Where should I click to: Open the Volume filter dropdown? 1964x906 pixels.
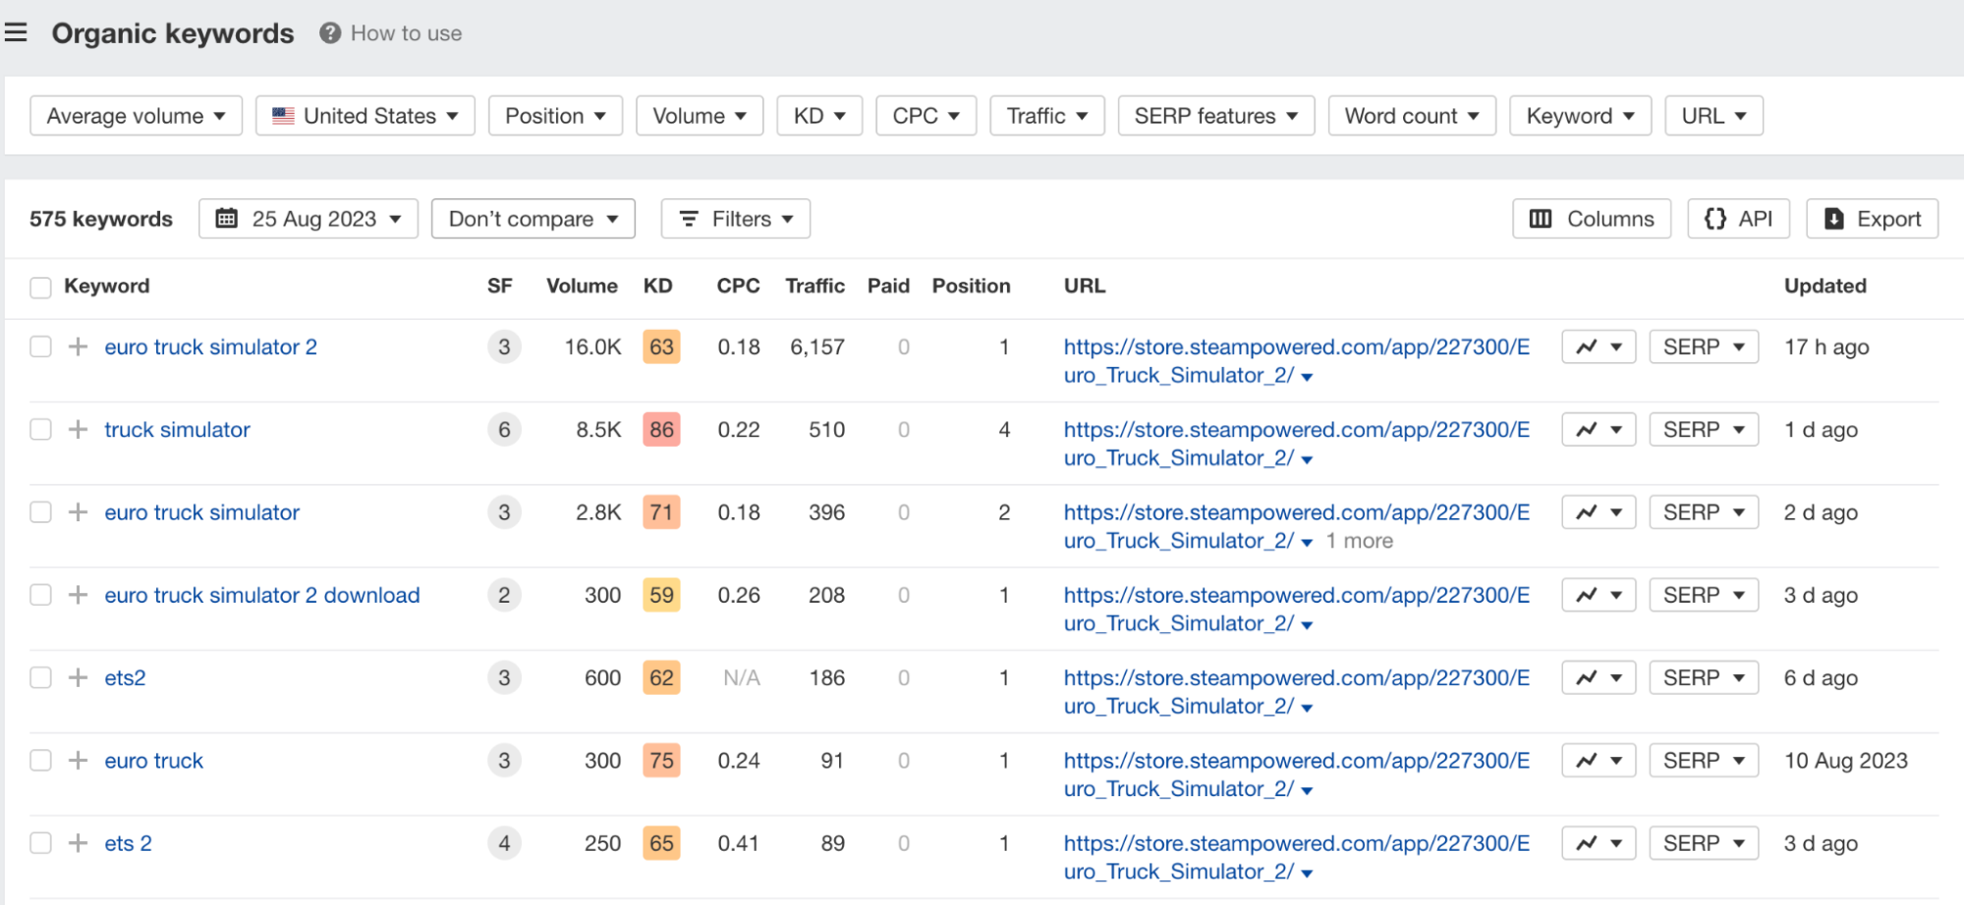[700, 116]
